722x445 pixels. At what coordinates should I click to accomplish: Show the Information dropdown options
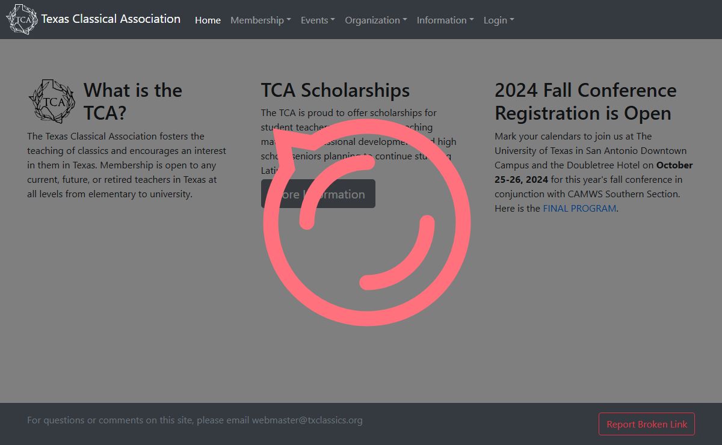tap(445, 20)
